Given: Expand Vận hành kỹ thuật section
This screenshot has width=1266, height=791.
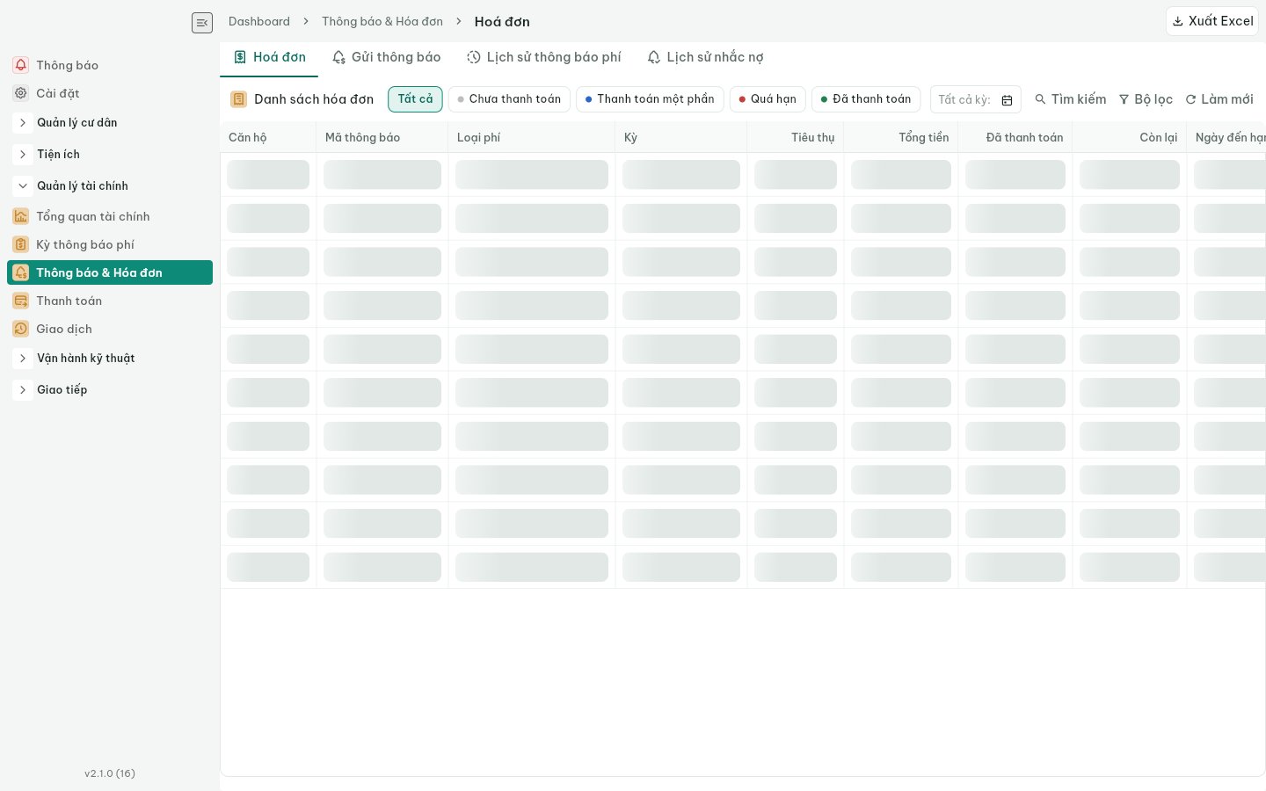Looking at the screenshot, I should tap(23, 359).
